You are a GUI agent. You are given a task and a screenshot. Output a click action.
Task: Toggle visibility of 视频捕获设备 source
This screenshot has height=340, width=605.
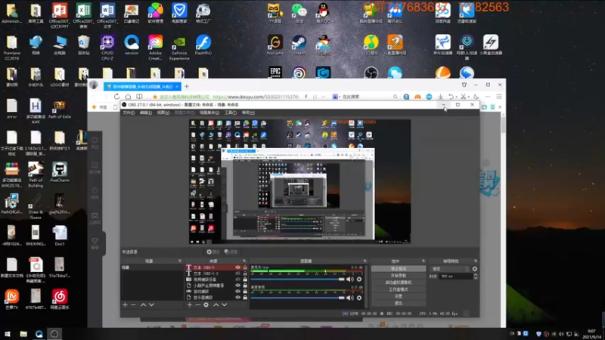tap(237, 280)
